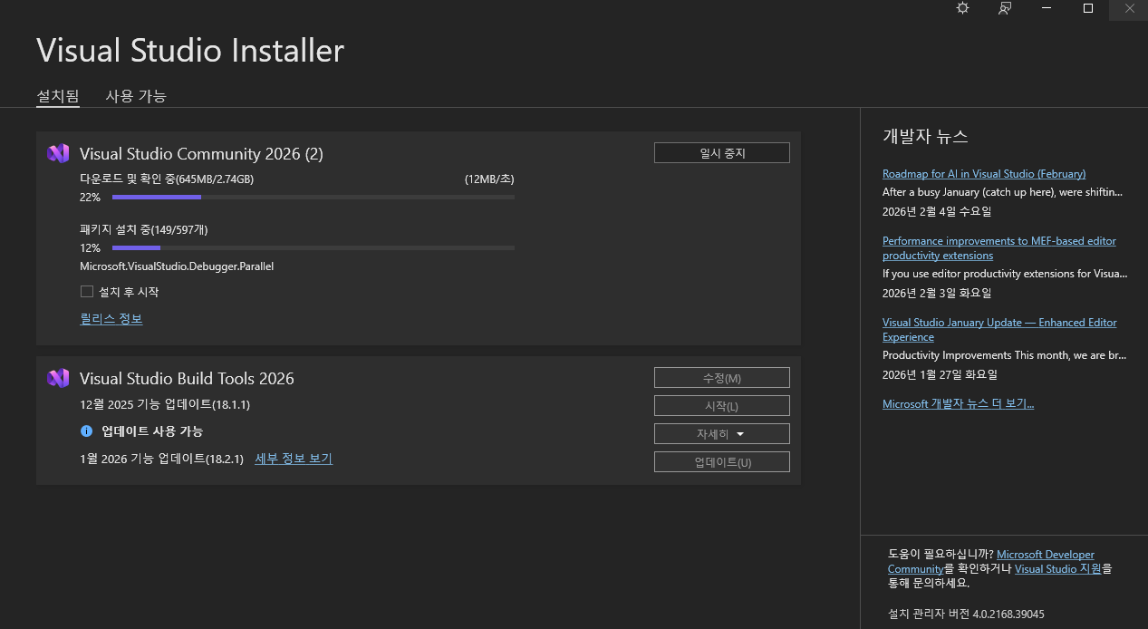Maximize the Visual Studio Installer window
Image resolution: width=1148 pixels, height=629 pixels.
pos(1088,8)
